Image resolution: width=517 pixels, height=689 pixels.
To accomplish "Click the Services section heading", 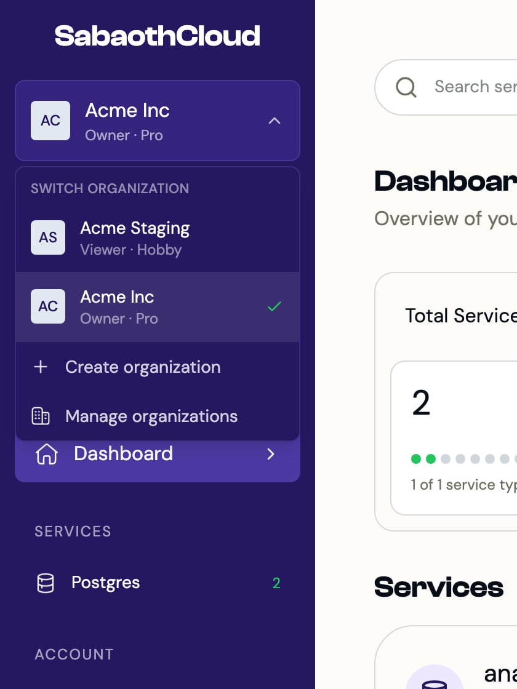I will coord(439,587).
